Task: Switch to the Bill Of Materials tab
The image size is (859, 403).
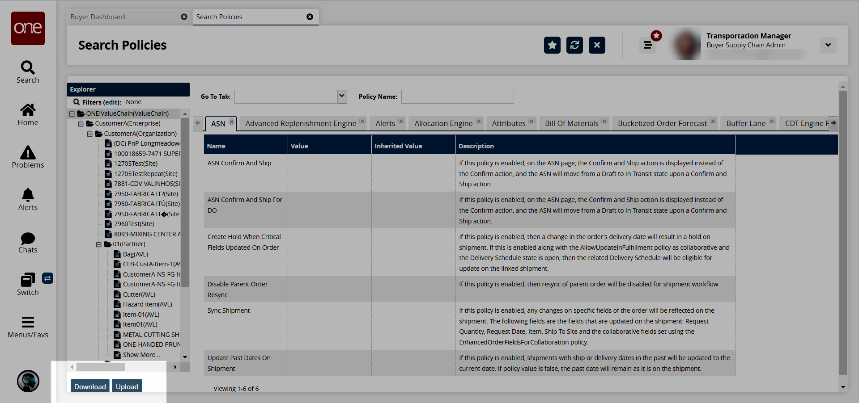Action: 571,123
